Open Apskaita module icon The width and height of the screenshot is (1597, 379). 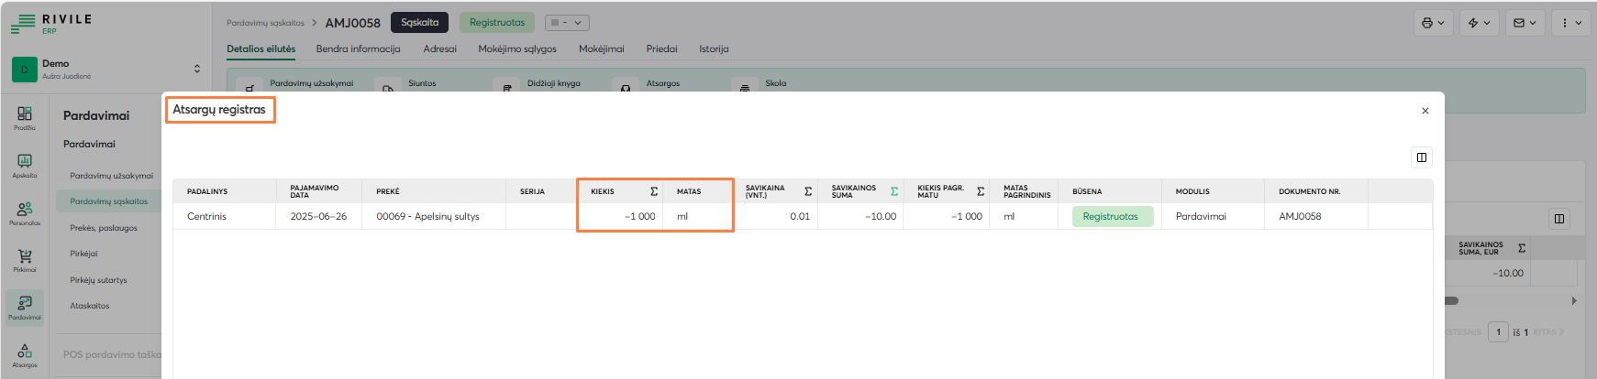[x=25, y=165]
